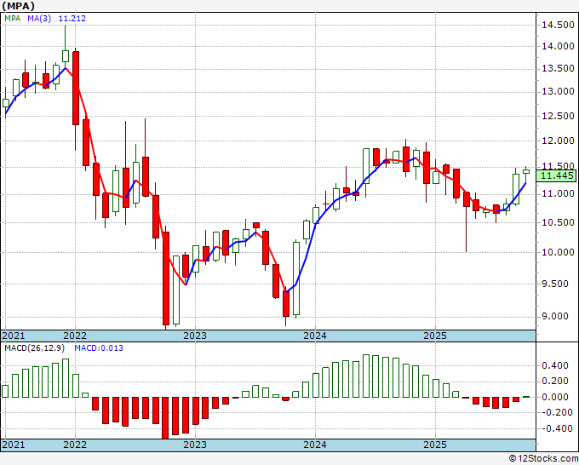Click the highlighted 11.445 current price tag
This screenshot has width=579, height=465.
[556, 175]
